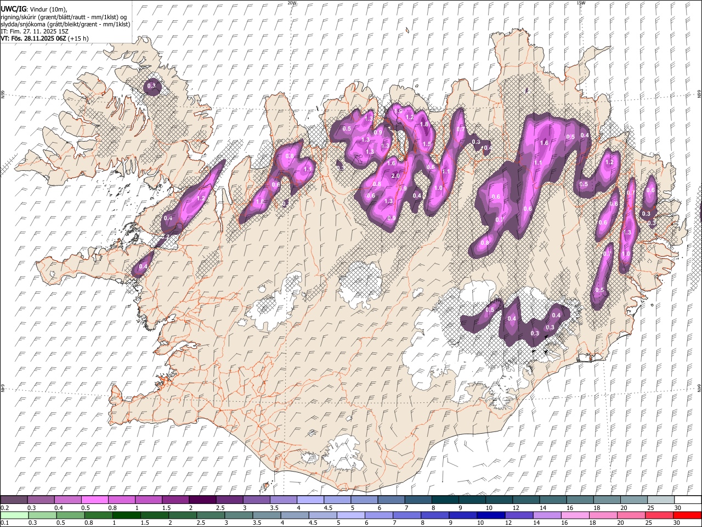
Task: Click the '20W' longitude label at top
Action: point(292,3)
